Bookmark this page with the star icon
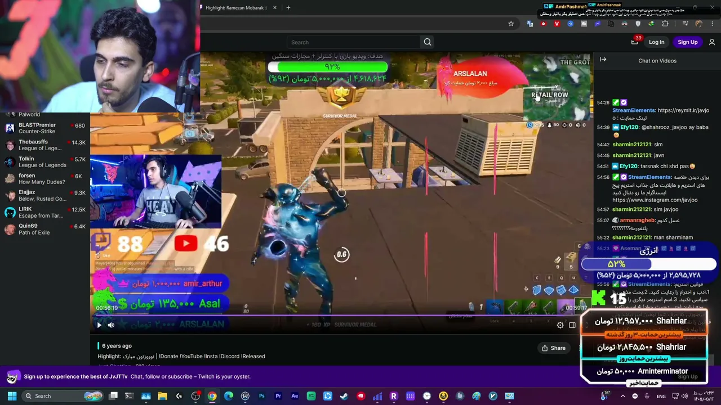This screenshot has width=721, height=405. [x=511, y=24]
